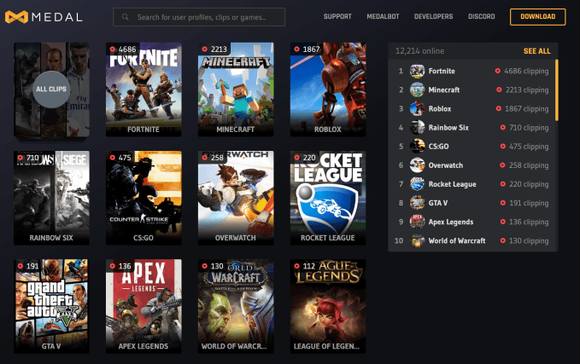Open the Discord link in header
580x364 pixels.
click(481, 16)
